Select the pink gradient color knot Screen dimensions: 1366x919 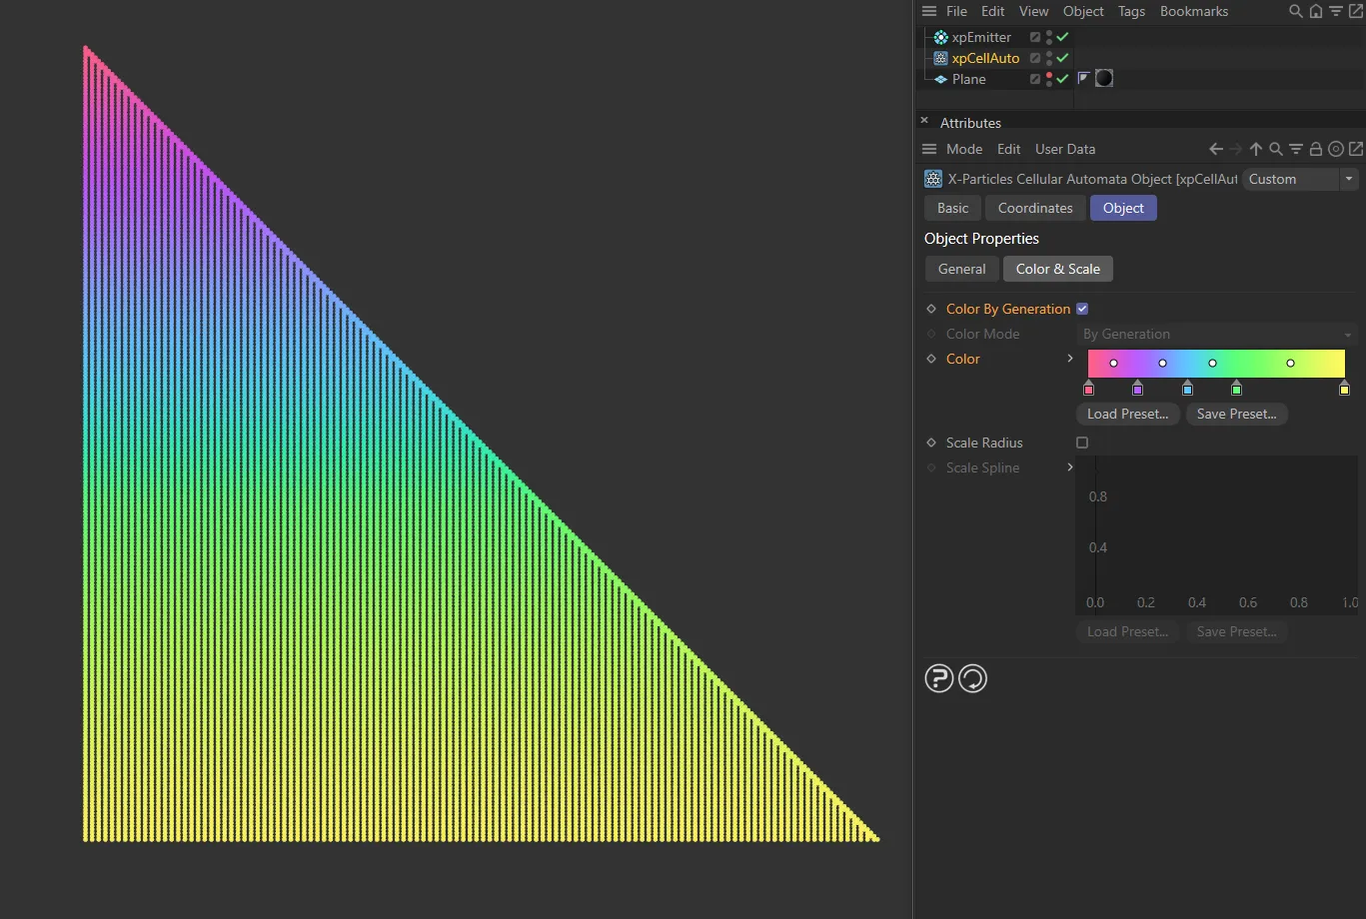click(1088, 389)
